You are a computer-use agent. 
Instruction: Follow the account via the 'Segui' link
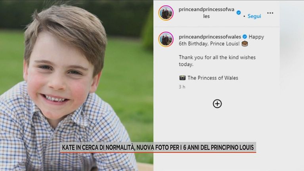(254, 16)
